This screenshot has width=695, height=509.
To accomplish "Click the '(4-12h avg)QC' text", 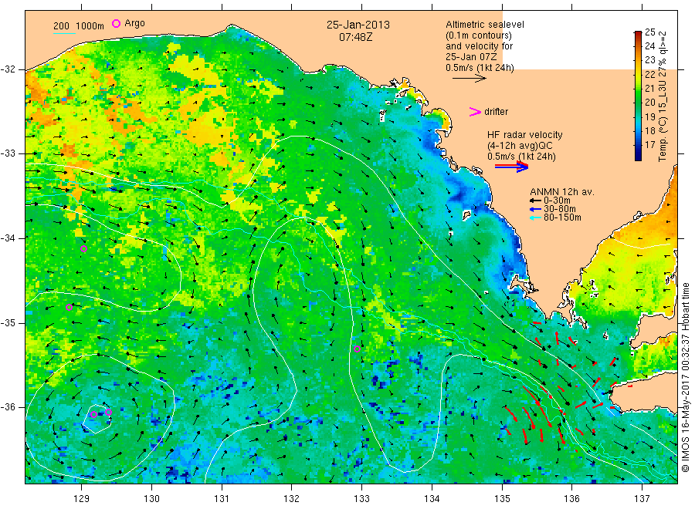I will pyautogui.click(x=520, y=146).
